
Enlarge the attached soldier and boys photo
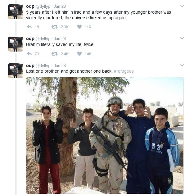coord(105,135)
